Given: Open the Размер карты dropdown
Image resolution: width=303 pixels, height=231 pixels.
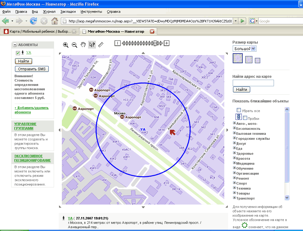Looking at the screenshot, I should pyautogui.click(x=254, y=49).
